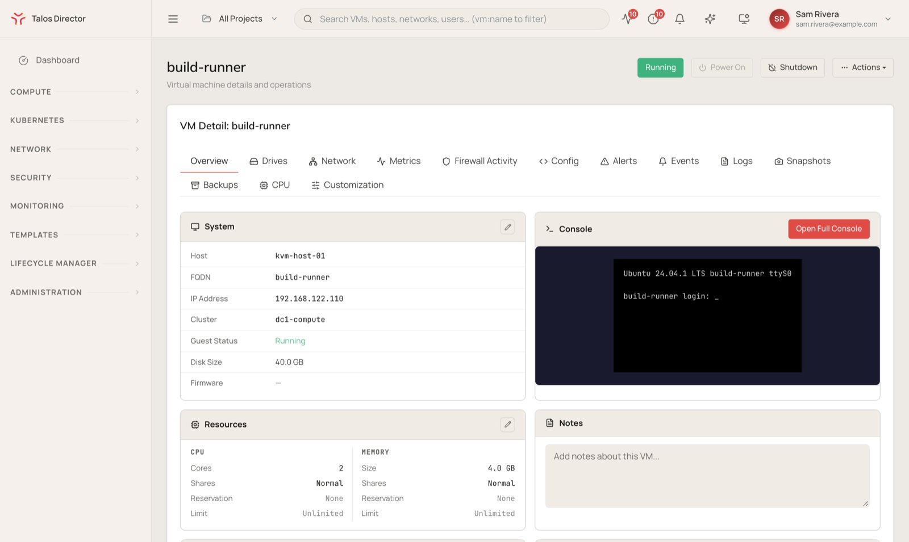Open the sparkle AI assistant icon
The image size is (909, 542).
coord(710,19)
